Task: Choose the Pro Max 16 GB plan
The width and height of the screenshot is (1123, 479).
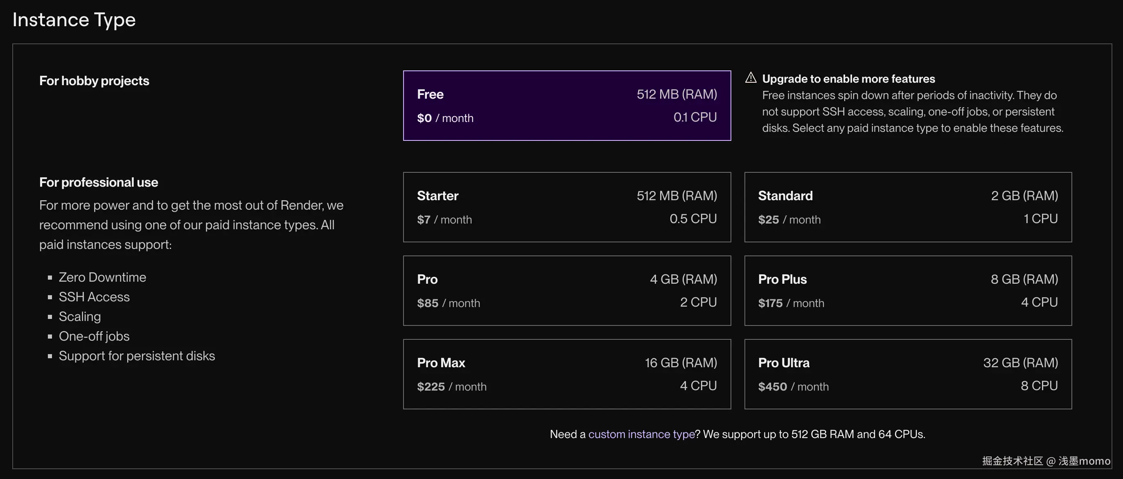Action: click(567, 374)
